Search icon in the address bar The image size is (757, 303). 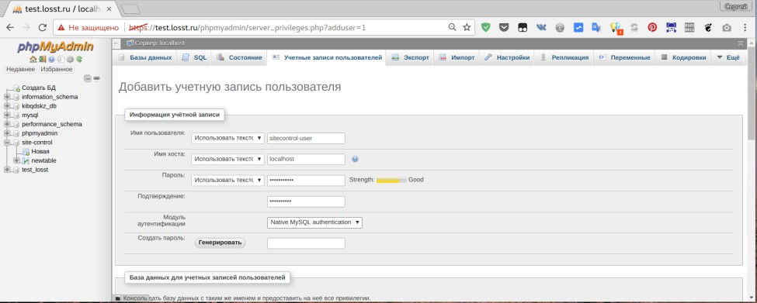pyautogui.click(x=453, y=27)
